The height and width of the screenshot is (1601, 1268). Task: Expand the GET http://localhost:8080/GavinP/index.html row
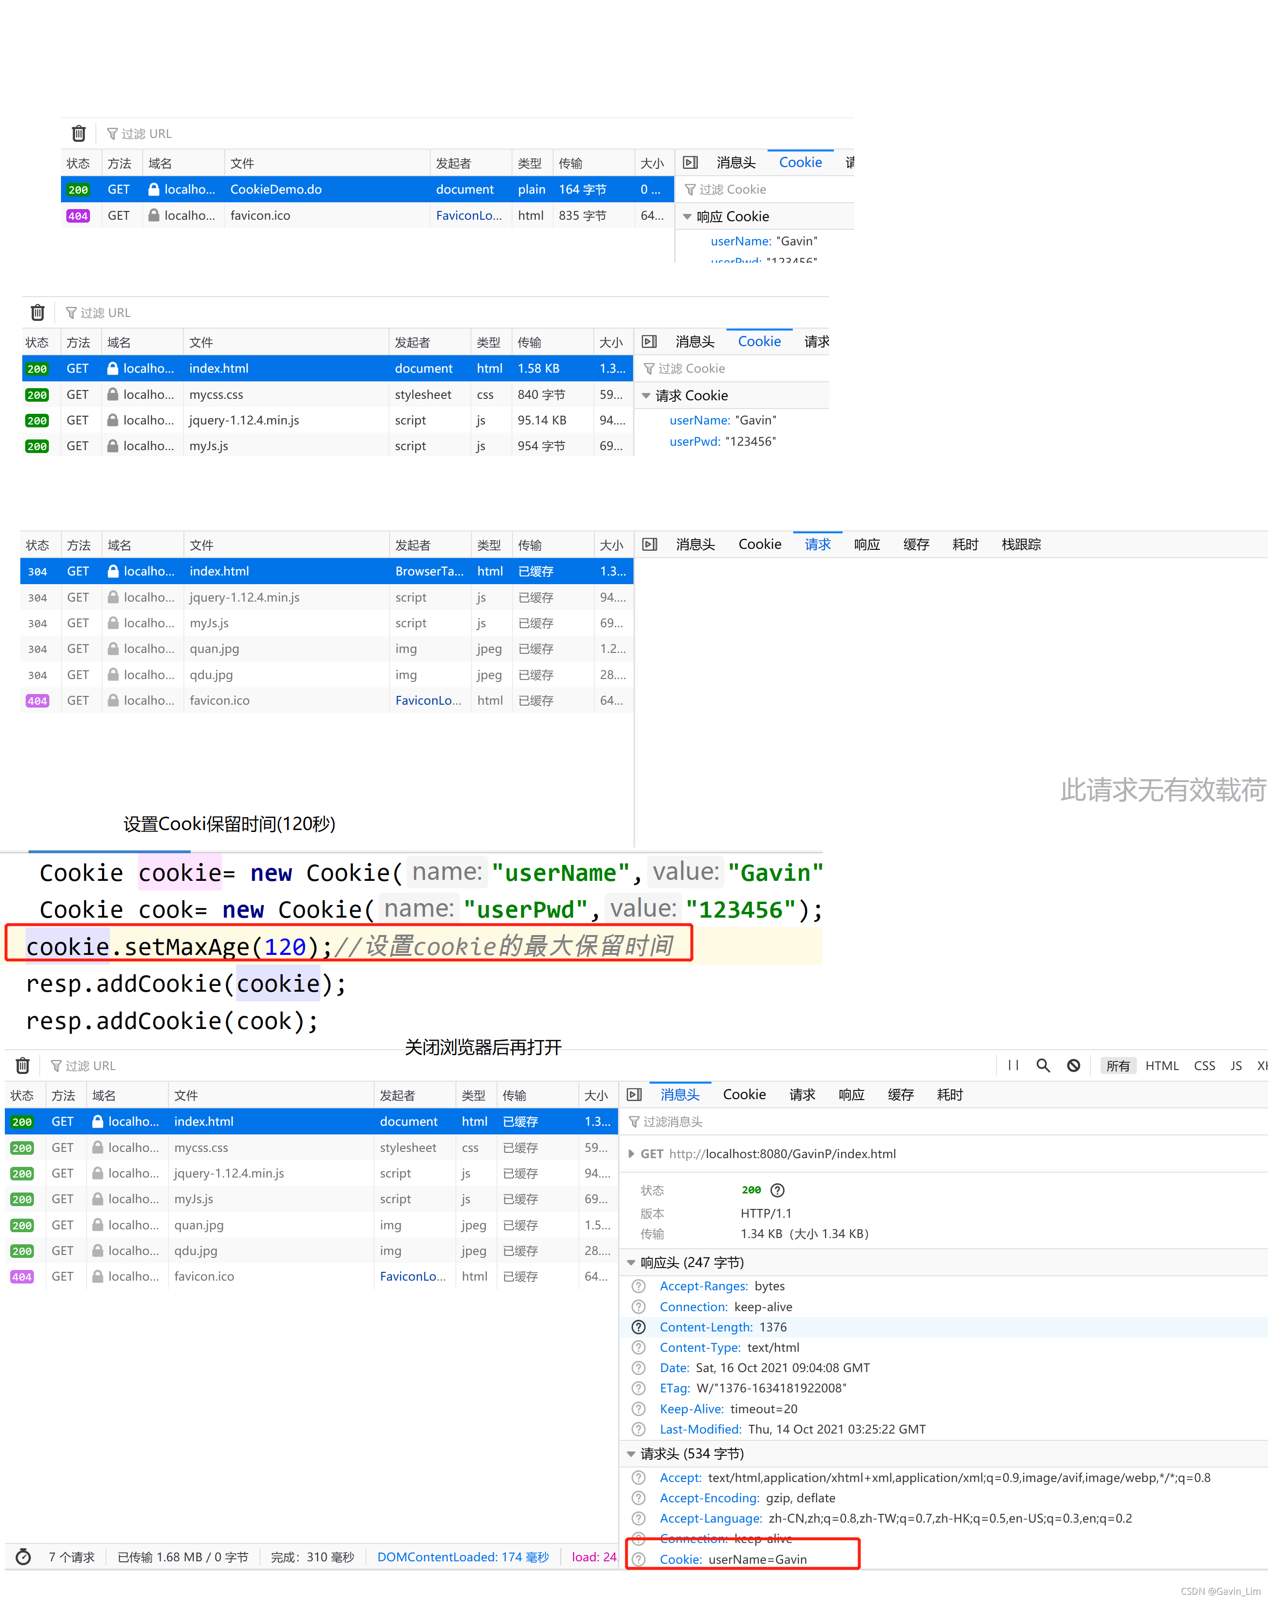(x=631, y=1153)
